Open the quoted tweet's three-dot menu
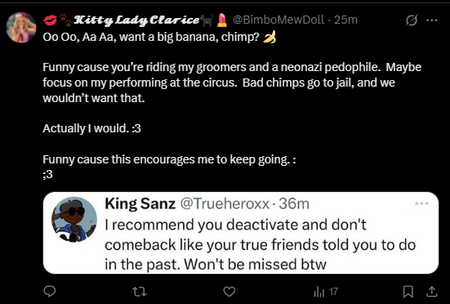Viewport: 450px width, 304px height. (421, 203)
